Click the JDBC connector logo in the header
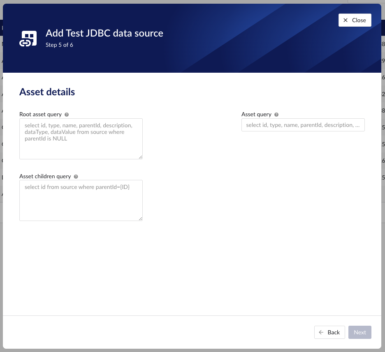Viewport: 385px width, 352px height. tap(28, 38)
